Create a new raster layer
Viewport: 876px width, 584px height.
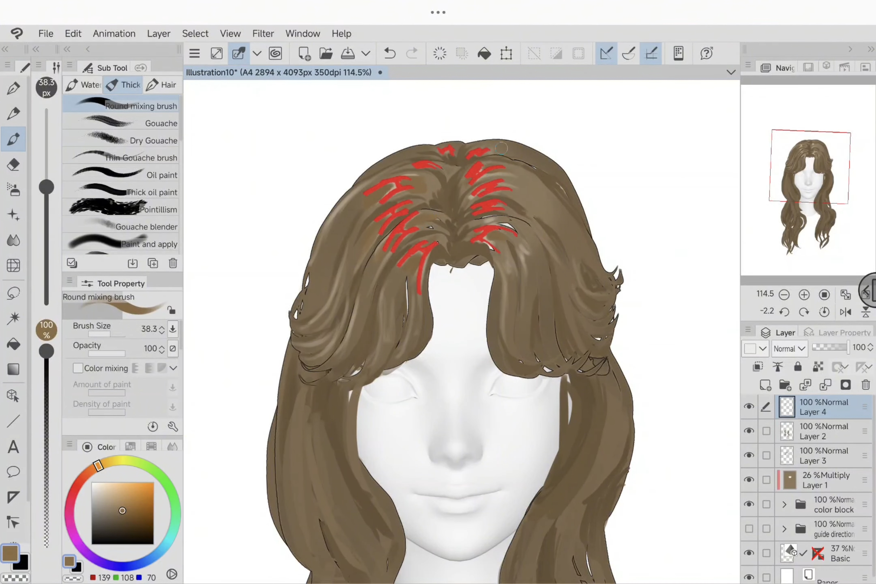point(766,385)
